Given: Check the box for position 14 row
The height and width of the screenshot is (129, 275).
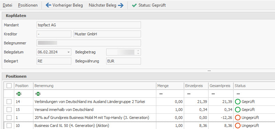Looking at the screenshot, I should click(9, 102).
